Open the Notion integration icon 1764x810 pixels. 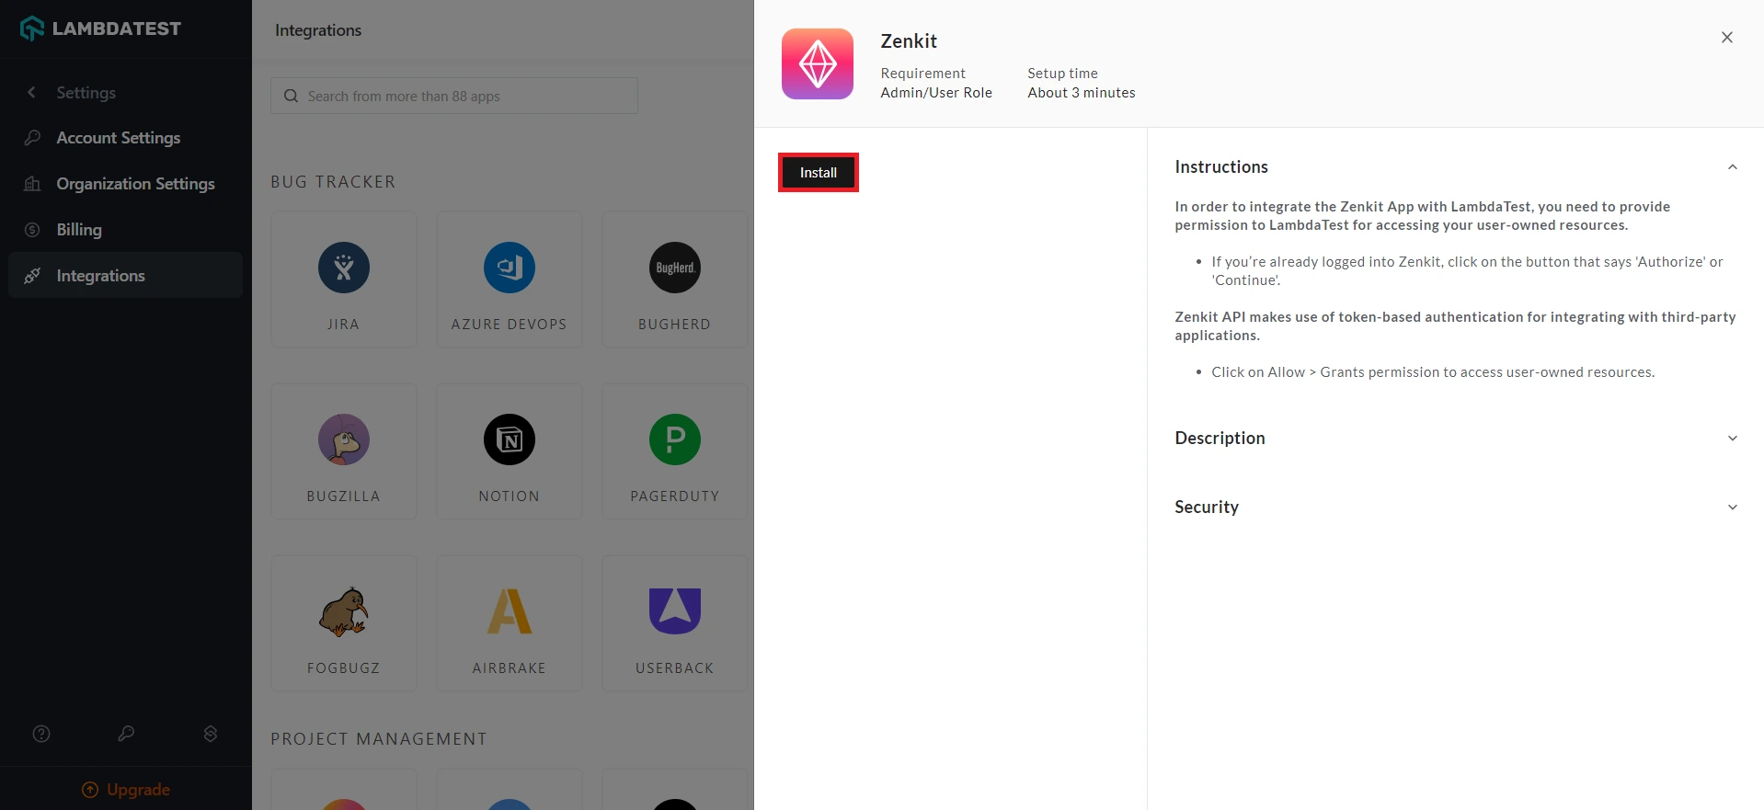(509, 439)
